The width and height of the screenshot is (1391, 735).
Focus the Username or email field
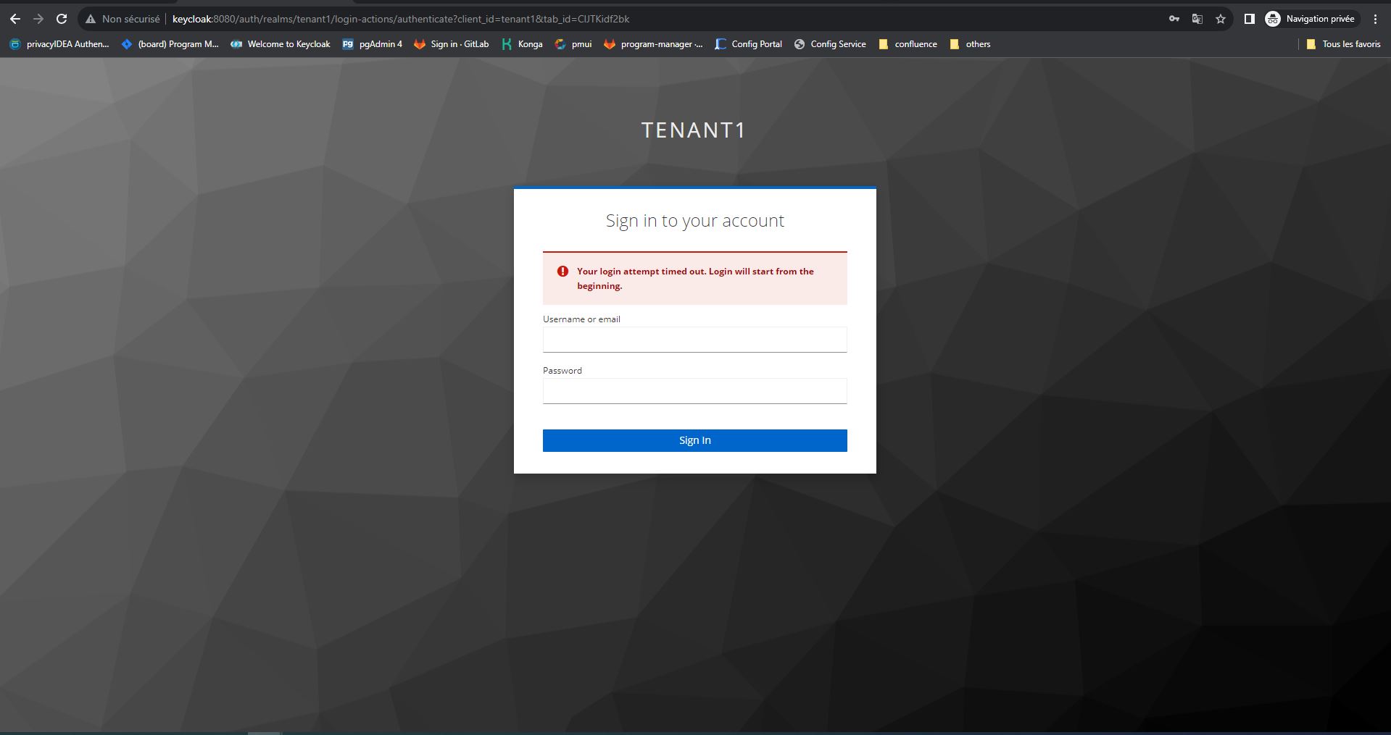click(x=694, y=340)
